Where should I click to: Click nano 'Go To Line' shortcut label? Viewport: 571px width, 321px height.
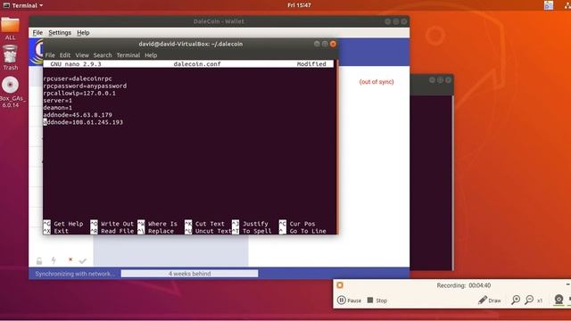coord(308,231)
